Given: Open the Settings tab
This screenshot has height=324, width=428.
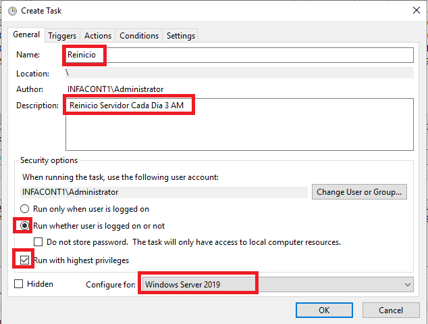Looking at the screenshot, I should pyautogui.click(x=181, y=36).
